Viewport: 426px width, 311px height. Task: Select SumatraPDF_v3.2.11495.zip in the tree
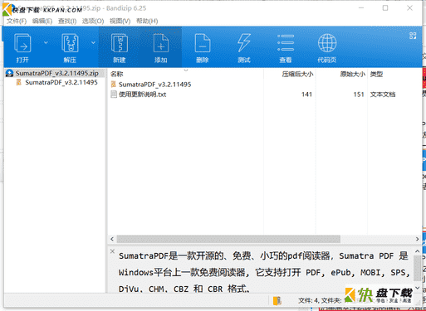click(x=57, y=73)
